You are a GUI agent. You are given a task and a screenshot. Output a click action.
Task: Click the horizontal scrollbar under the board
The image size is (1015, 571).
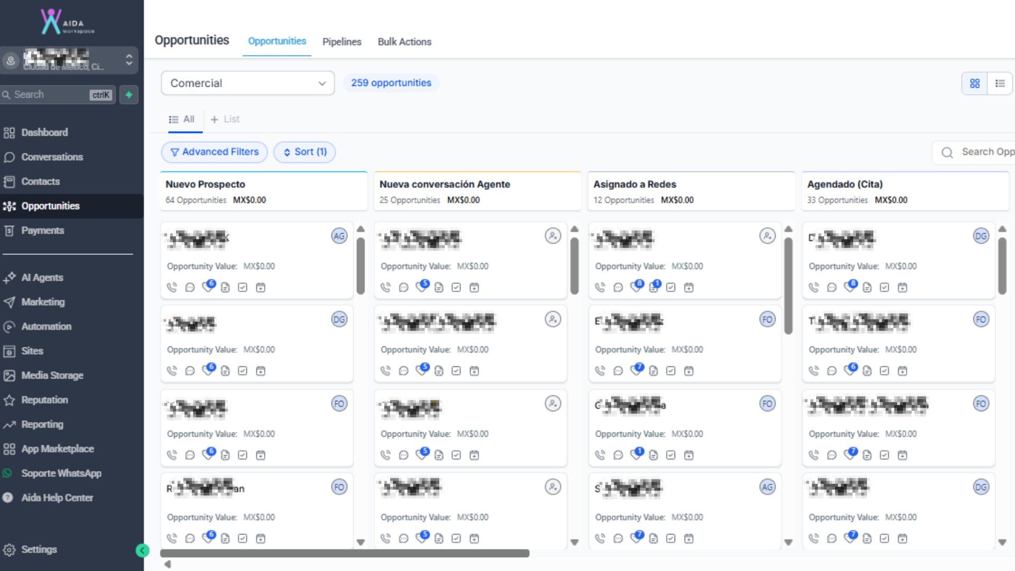coord(344,553)
